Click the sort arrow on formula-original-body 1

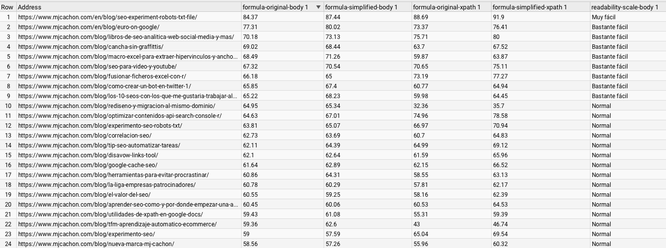pos(318,7)
